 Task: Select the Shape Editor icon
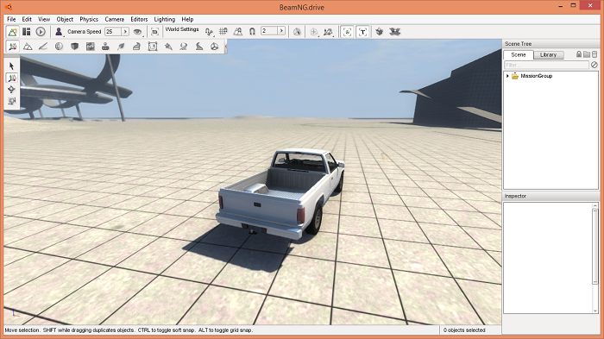click(215, 47)
